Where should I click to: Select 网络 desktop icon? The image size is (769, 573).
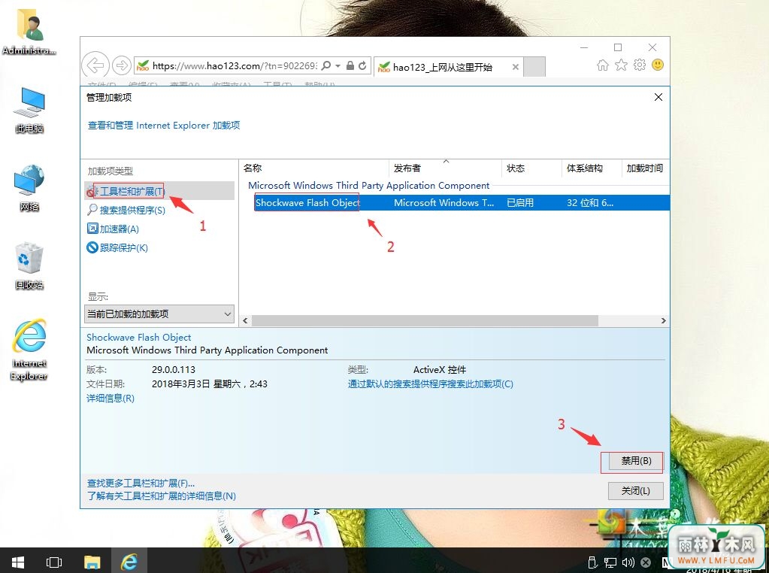[29, 189]
